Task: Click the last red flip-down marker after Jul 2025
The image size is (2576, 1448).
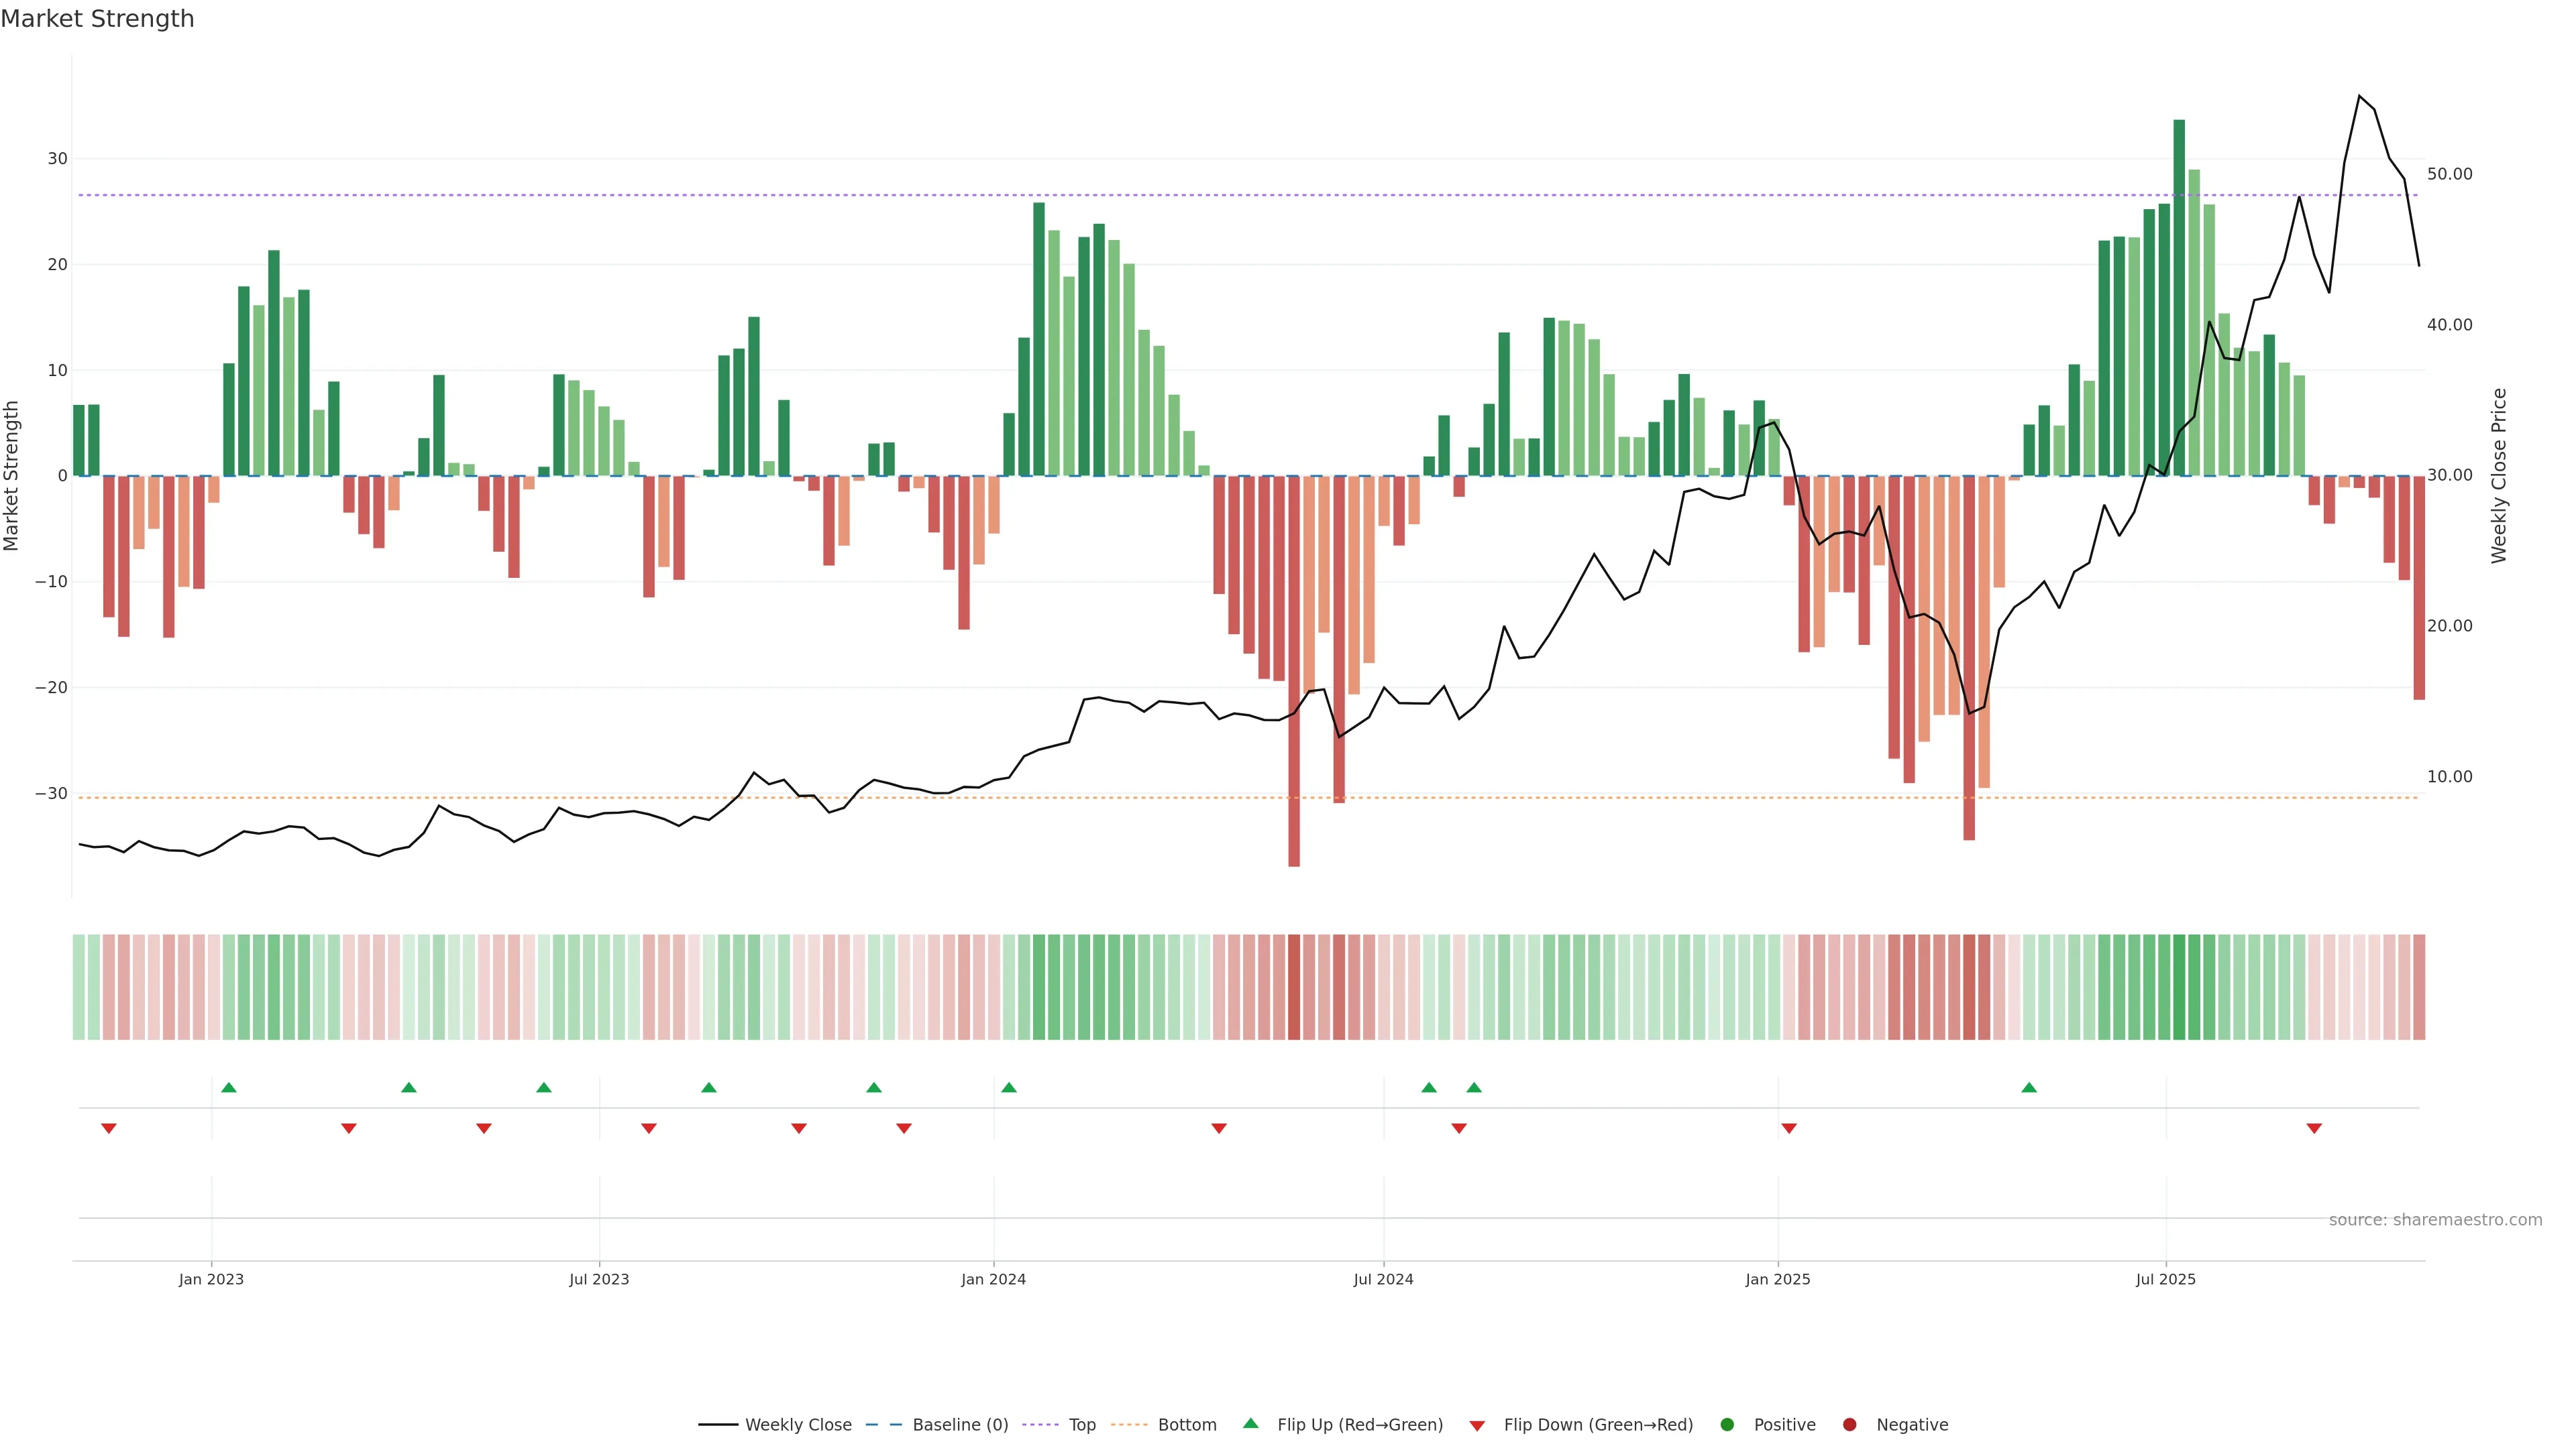Action: [x=2314, y=1128]
